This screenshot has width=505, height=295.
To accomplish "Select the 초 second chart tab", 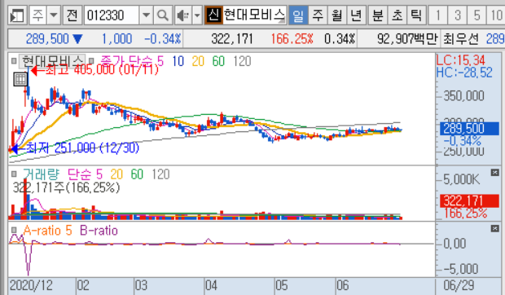I will point(397,15).
